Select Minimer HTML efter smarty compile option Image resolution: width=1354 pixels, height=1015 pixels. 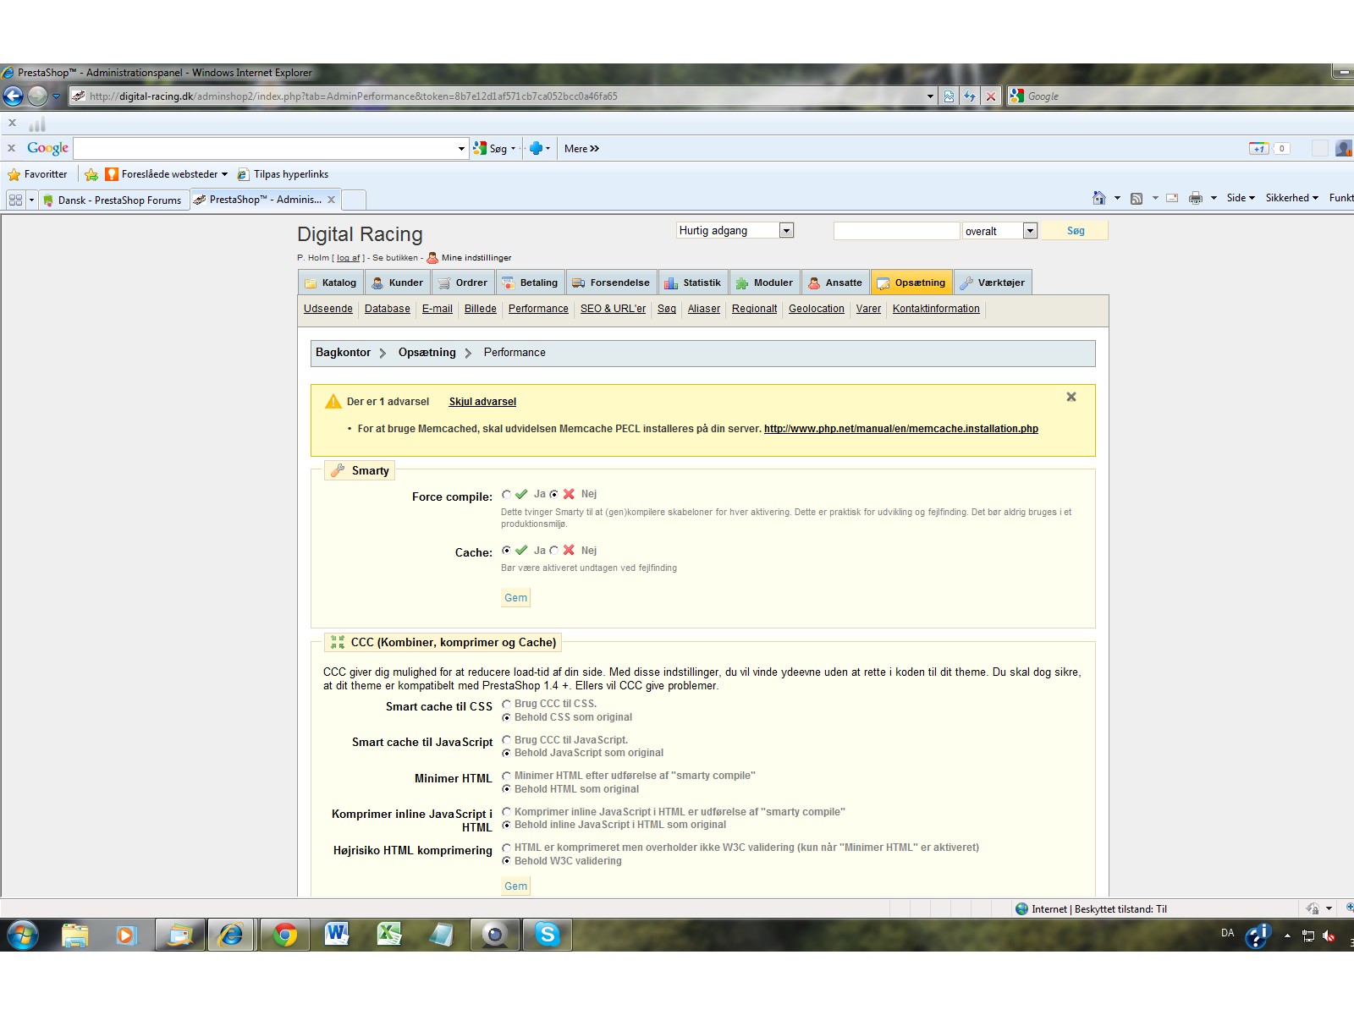(x=506, y=776)
